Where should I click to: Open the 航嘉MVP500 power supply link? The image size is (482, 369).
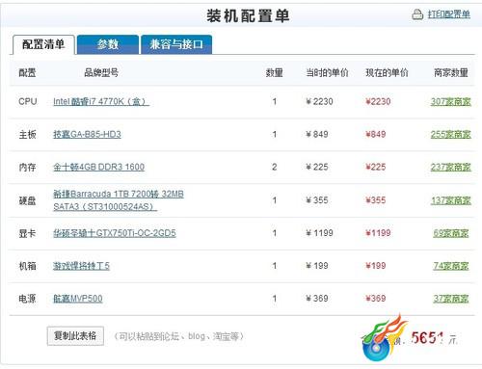(x=78, y=299)
